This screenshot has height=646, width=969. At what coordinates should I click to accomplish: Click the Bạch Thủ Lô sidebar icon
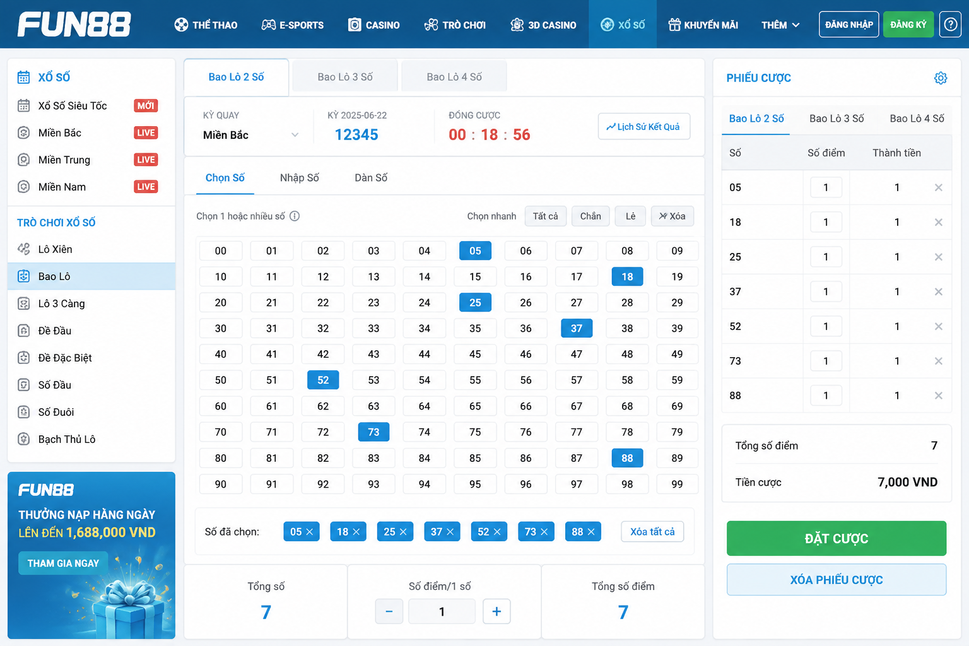(24, 439)
